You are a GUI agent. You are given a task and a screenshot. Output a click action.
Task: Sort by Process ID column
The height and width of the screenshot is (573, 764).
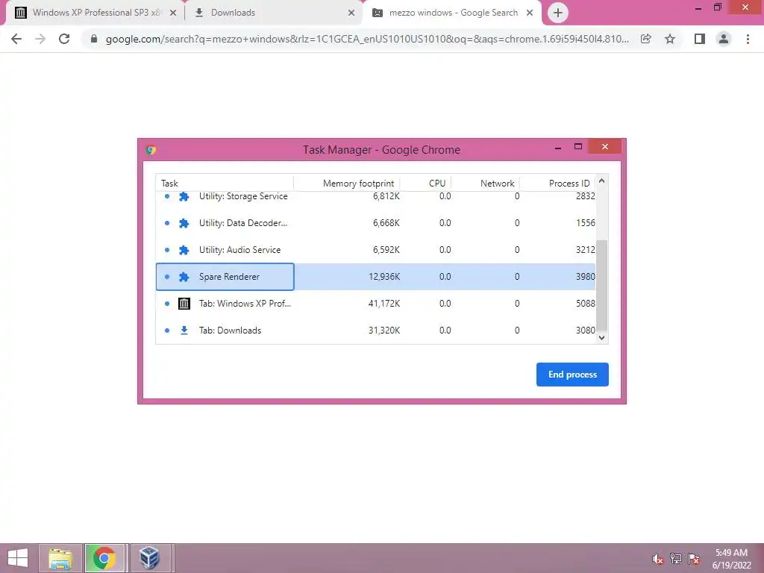(x=557, y=184)
